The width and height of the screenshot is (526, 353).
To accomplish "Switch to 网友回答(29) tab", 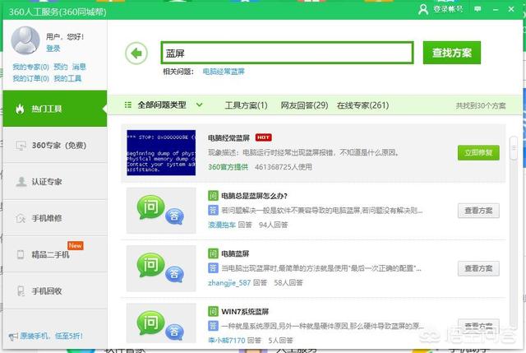I will [x=304, y=105].
